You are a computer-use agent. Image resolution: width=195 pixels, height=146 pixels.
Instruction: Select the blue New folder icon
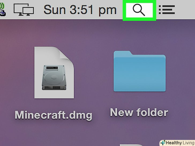pyautogui.click(x=140, y=71)
